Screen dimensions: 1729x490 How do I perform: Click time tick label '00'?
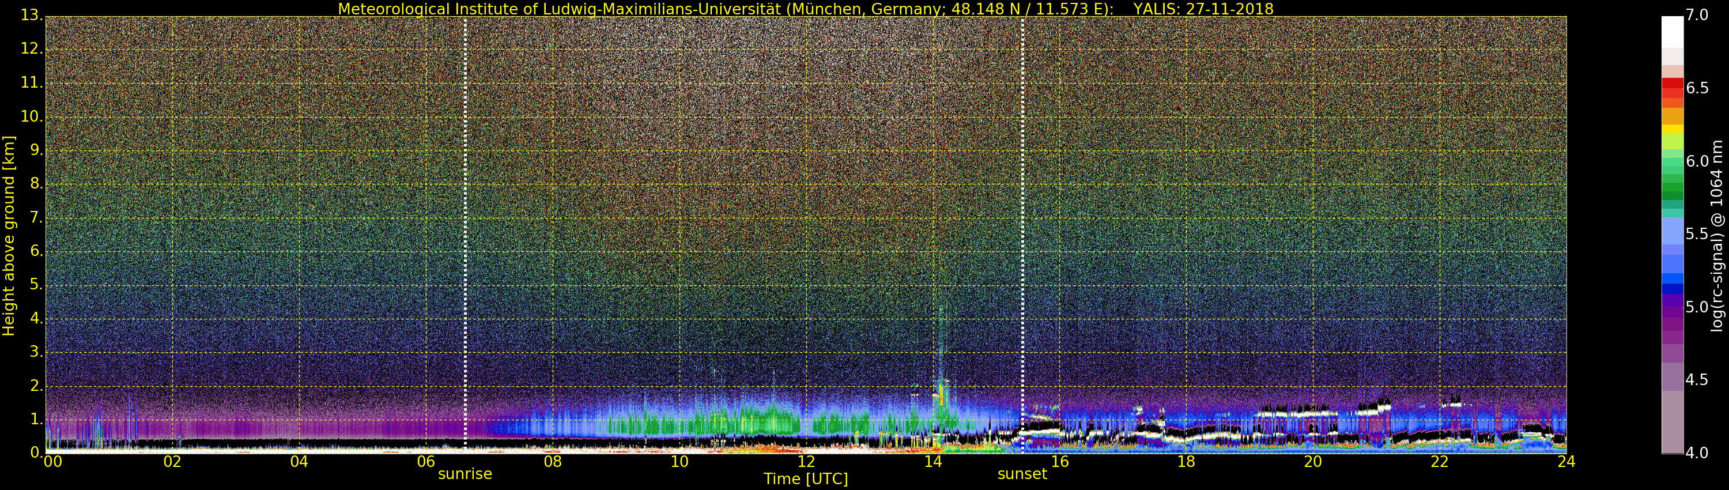click(52, 462)
